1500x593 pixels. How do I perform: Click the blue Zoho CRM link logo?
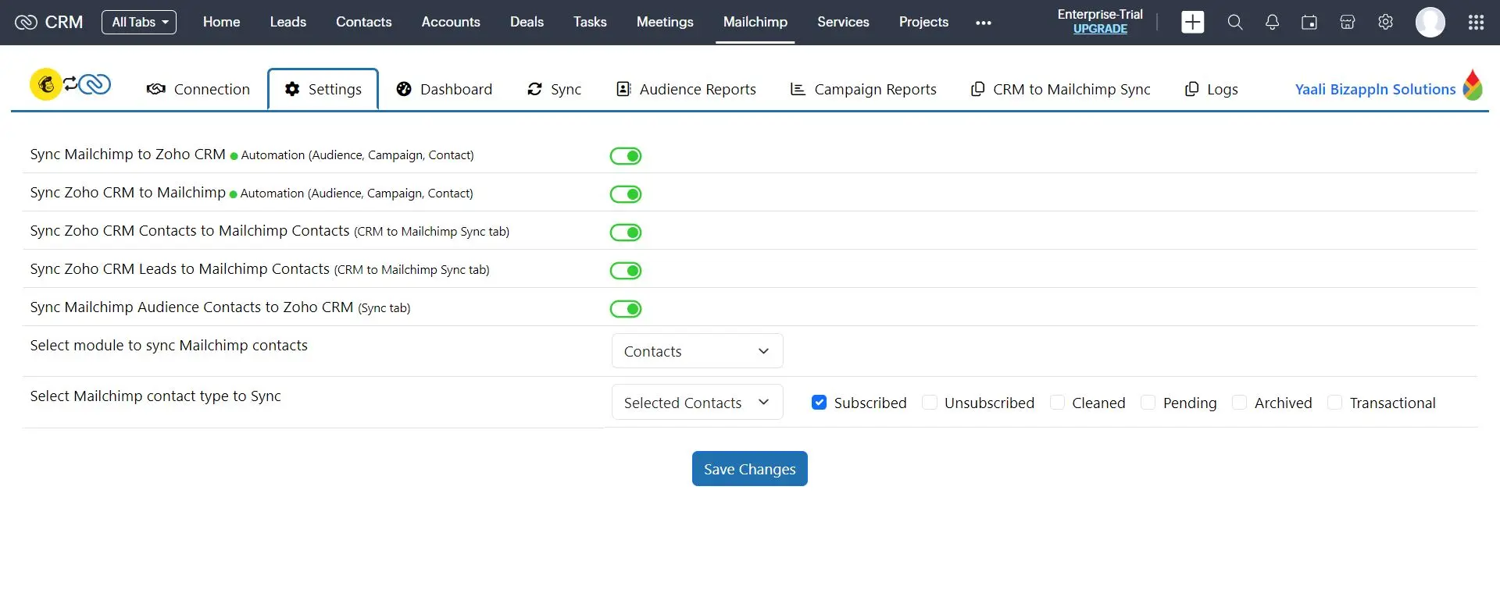click(95, 84)
